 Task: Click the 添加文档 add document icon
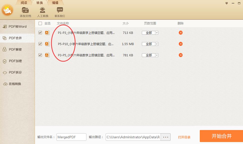click(25, 11)
